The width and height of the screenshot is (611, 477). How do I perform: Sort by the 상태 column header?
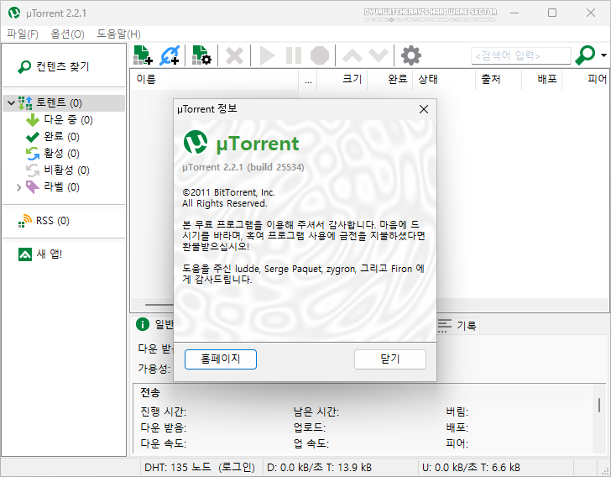point(444,79)
